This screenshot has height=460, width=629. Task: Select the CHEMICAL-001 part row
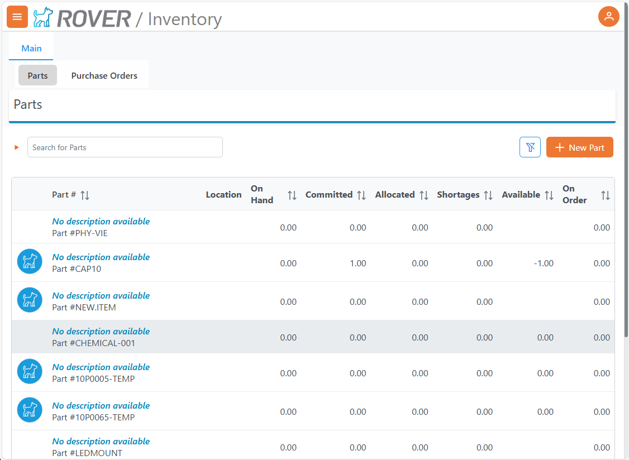coord(313,337)
